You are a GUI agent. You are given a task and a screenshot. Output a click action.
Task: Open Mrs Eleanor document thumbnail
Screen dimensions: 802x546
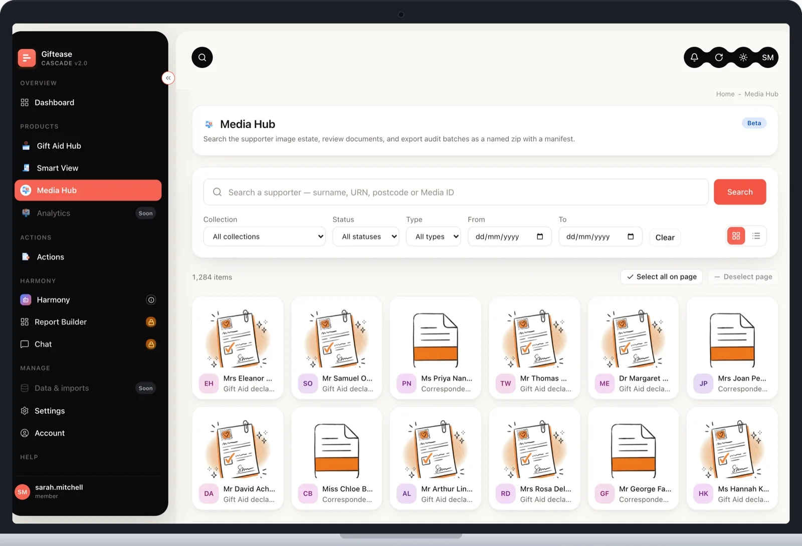coord(238,338)
